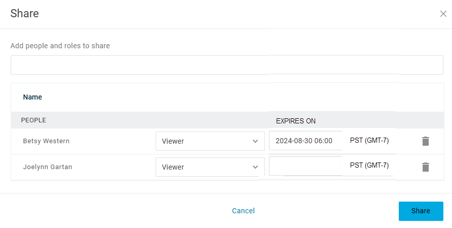Cancel the sharing dialog
The width and height of the screenshot is (452, 228).
tap(243, 211)
